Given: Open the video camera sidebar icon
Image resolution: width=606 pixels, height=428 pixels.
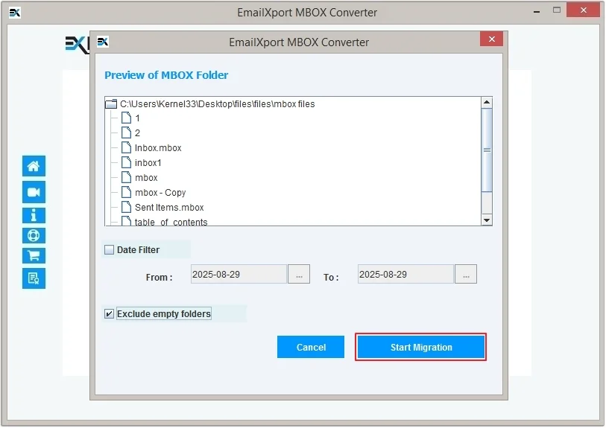Looking at the screenshot, I should pyautogui.click(x=34, y=192).
